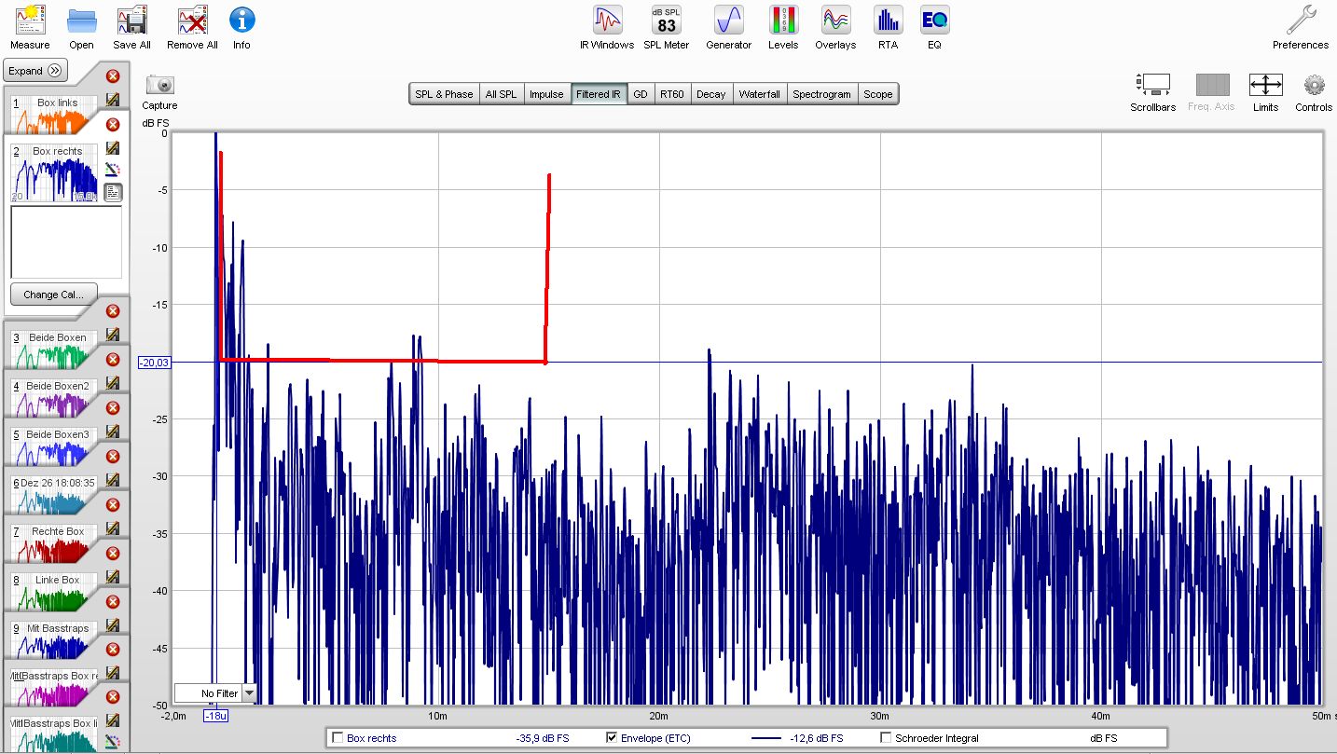Open the Levels meter tool
1337x754 pixels.
783,20
